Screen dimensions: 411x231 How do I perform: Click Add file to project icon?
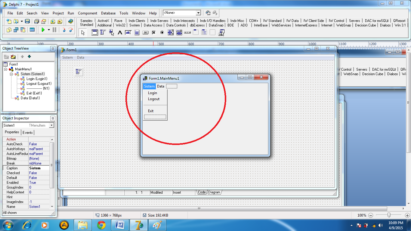click(53, 21)
